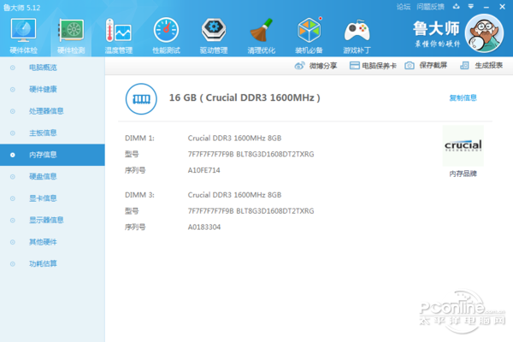513x342 pixels.
Task: Open 清理优化 cleanup broom icon
Action: point(262,34)
